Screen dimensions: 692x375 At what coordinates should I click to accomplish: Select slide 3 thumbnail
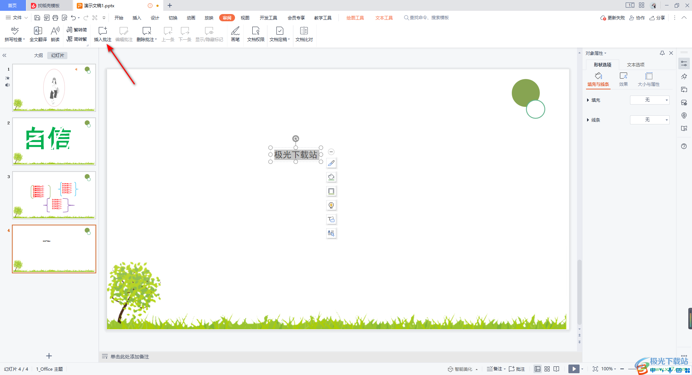pos(54,195)
